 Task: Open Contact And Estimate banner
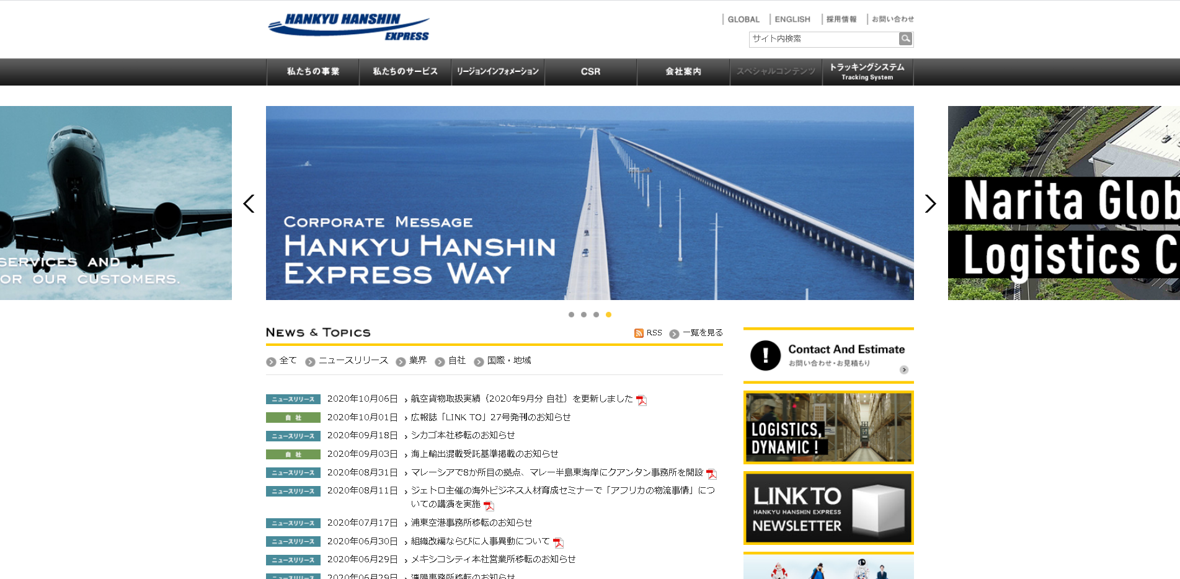[x=828, y=356]
